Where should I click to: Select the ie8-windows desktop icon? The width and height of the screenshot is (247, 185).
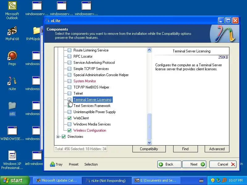pos(34,158)
